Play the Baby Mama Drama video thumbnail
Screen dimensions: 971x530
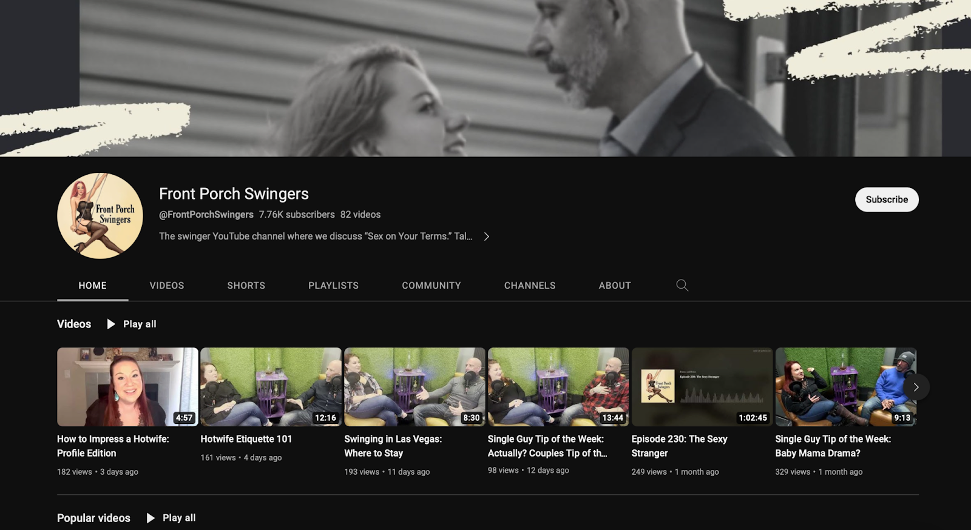(x=845, y=387)
